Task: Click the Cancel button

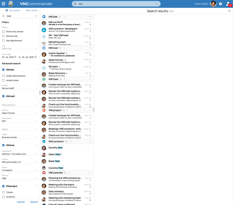Action: click(21, 202)
